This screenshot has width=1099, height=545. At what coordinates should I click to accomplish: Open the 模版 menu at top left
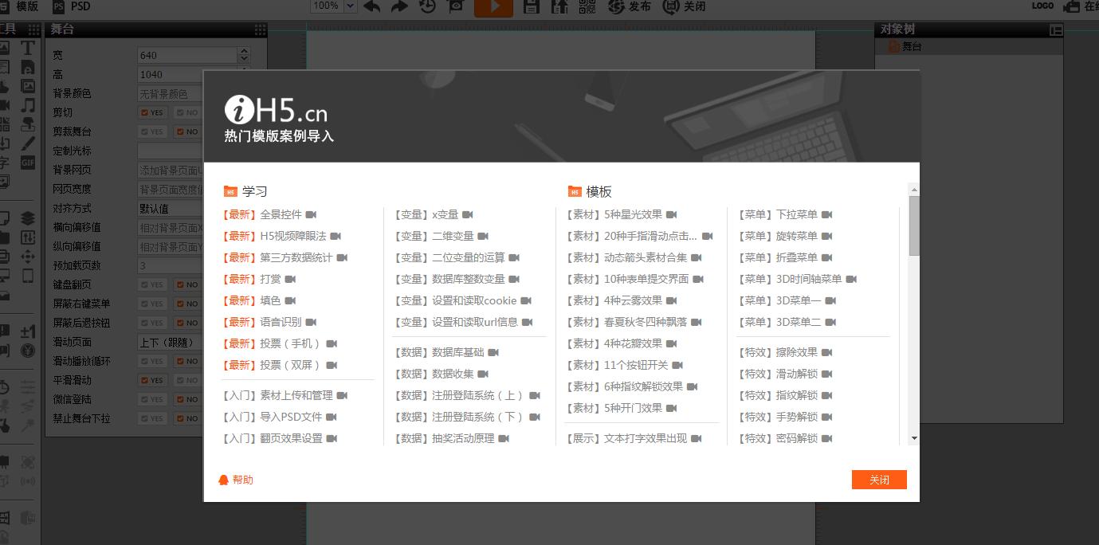[x=26, y=6]
